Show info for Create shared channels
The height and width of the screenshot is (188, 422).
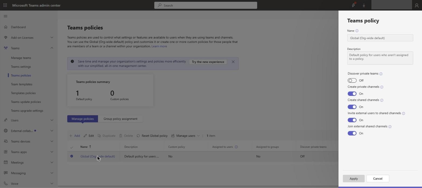click(382, 100)
